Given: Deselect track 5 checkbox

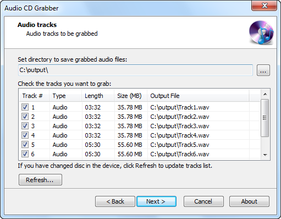Looking at the screenshot, I should coord(25,144).
